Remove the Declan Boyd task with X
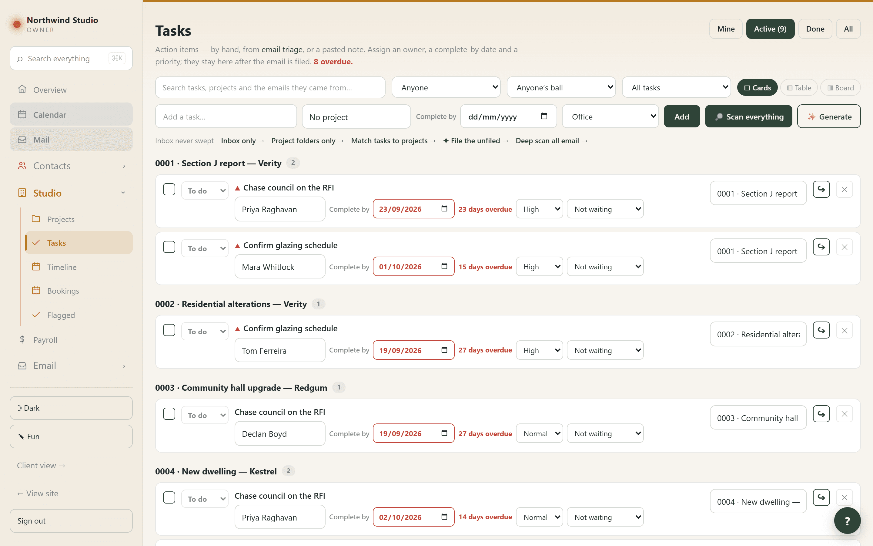Viewport: 873px width, 546px height. pos(844,414)
